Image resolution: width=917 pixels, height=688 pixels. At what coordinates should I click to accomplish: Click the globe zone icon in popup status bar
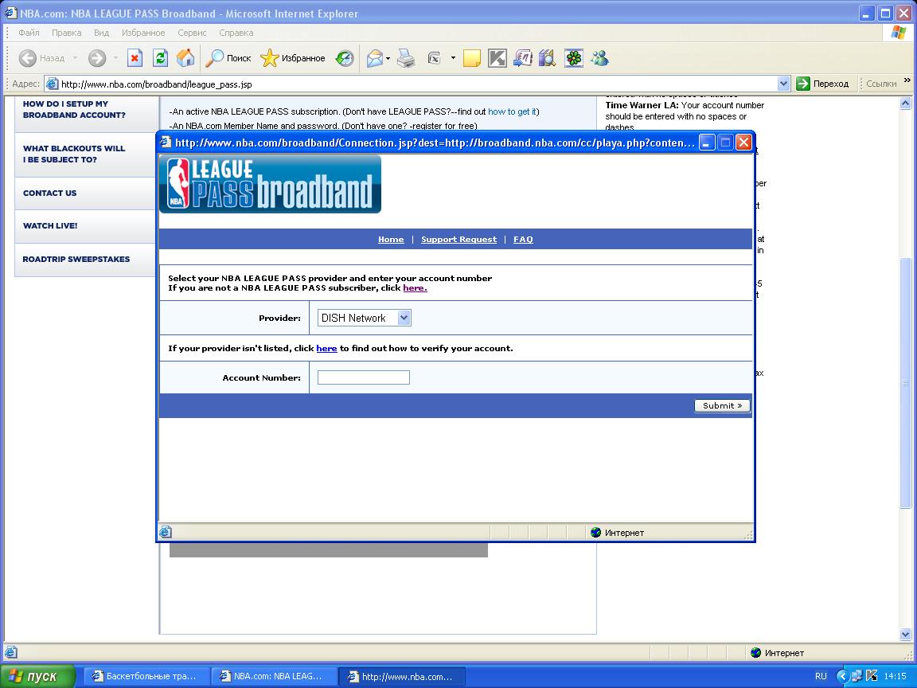pos(596,532)
